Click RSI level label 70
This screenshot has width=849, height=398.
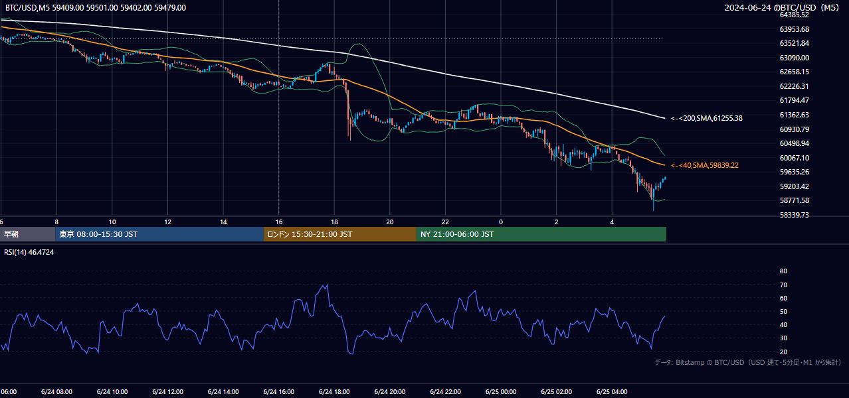[783, 285]
